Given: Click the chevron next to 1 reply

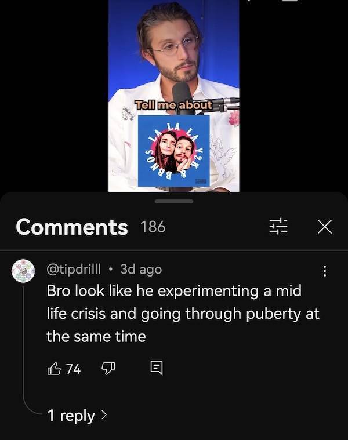Looking at the screenshot, I should coord(104,416).
